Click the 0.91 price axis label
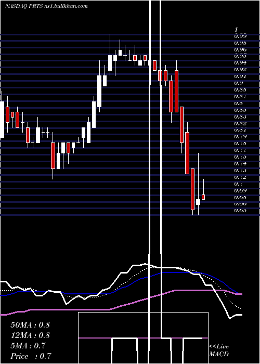260x364 pixels. [x=240, y=76]
